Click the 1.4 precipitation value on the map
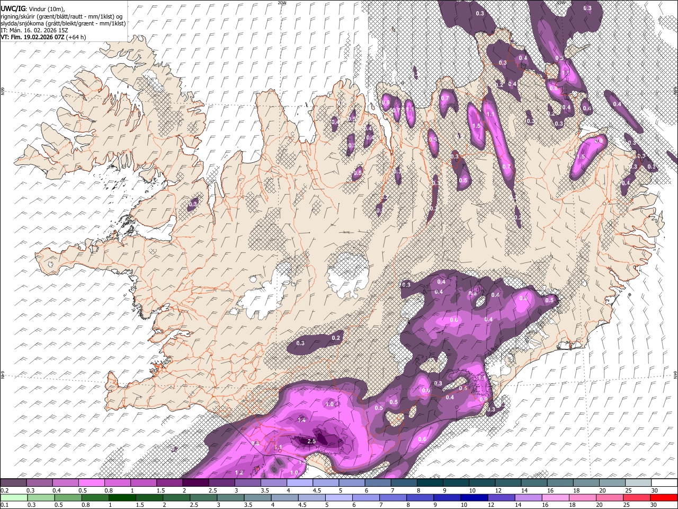Screen dimensions: 678x509 [302, 419]
